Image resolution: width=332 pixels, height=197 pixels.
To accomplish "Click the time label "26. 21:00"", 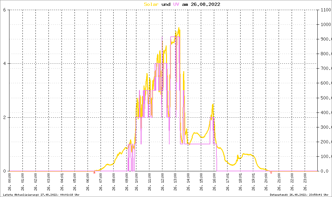I will pyautogui.click(x=279, y=182).
